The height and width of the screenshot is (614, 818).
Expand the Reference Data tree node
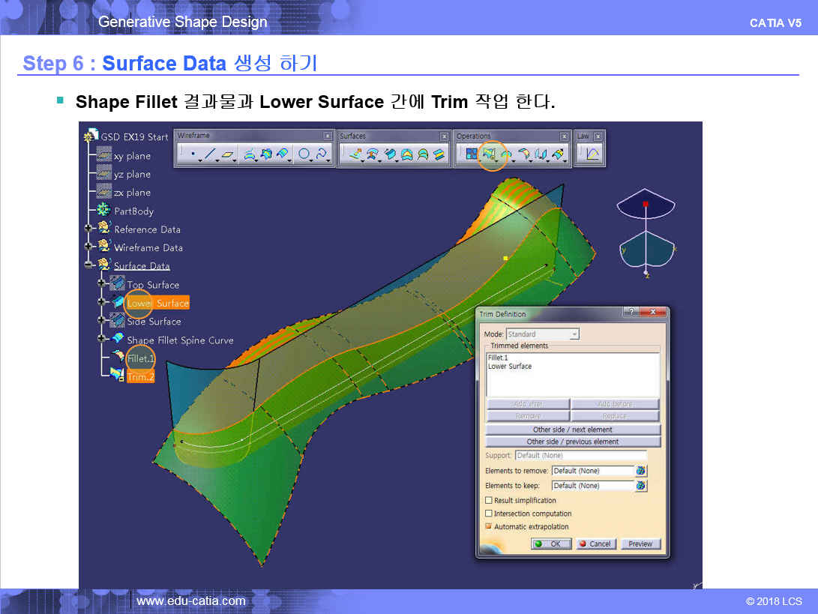89,229
